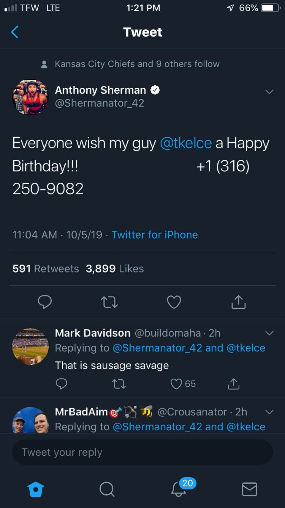Tap the Tweet your reply field
Viewport: 285px width, 508px height.
pyautogui.click(x=142, y=452)
